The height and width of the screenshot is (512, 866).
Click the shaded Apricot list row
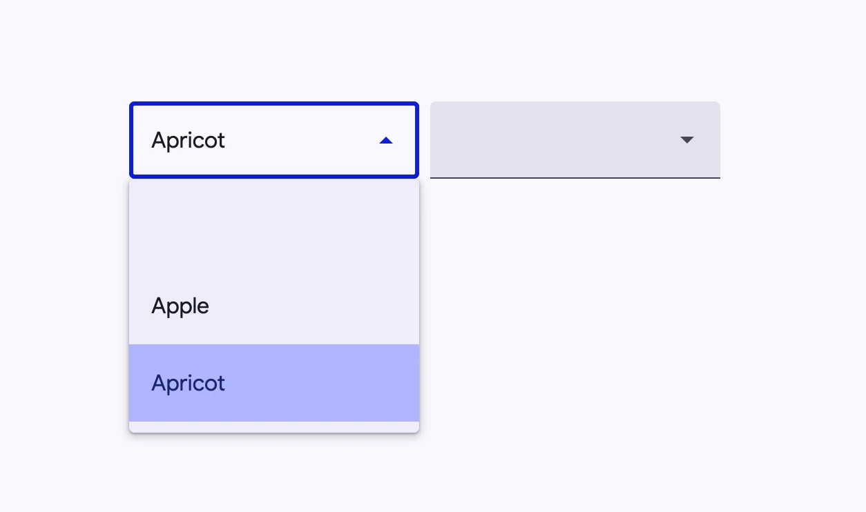(x=273, y=383)
